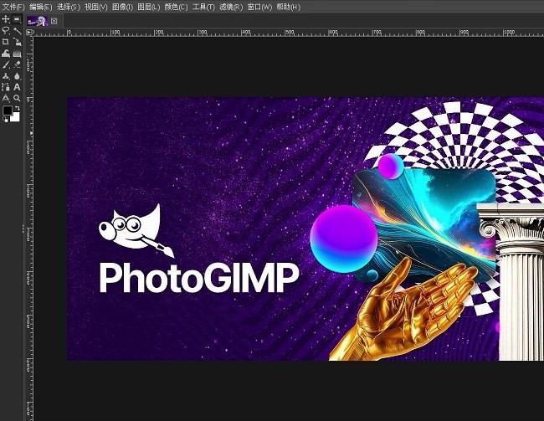Switch to the Eraser tool
544x421 pixels.
(x=17, y=64)
